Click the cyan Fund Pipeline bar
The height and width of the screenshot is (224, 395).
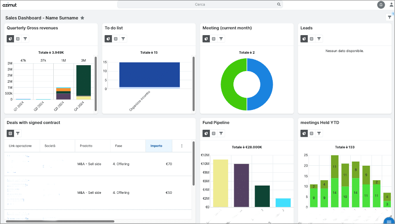pyautogui.click(x=283, y=203)
